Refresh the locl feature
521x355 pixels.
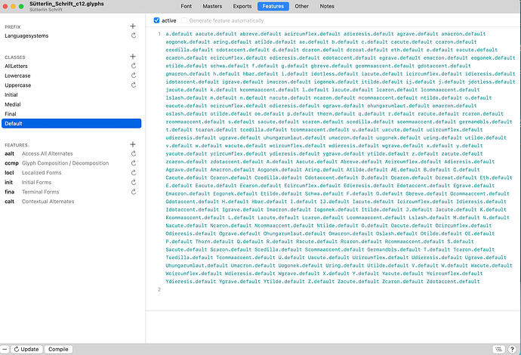pyautogui.click(x=133, y=173)
